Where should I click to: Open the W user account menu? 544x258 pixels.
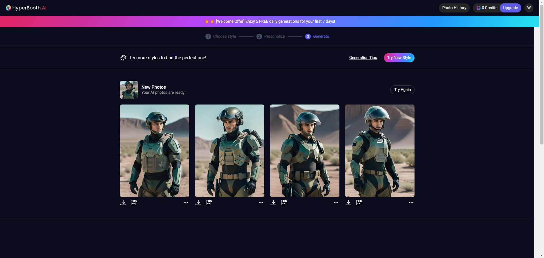(529, 8)
